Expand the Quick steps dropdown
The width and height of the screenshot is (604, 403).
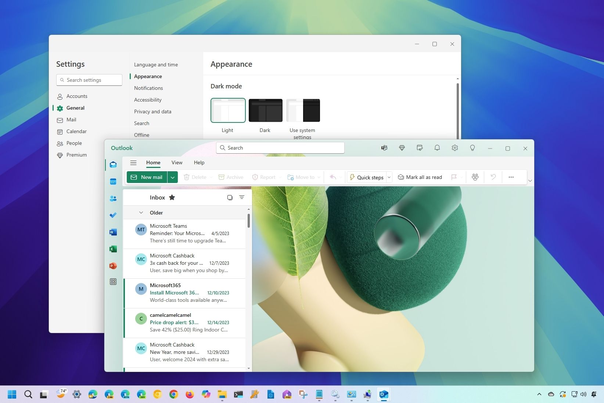389,177
